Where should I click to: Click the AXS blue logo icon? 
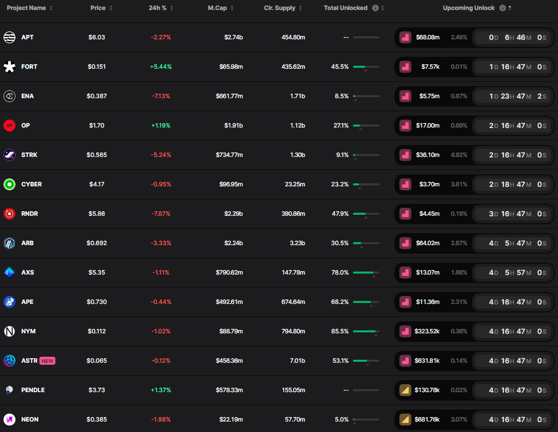pyautogui.click(x=9, y=273)
